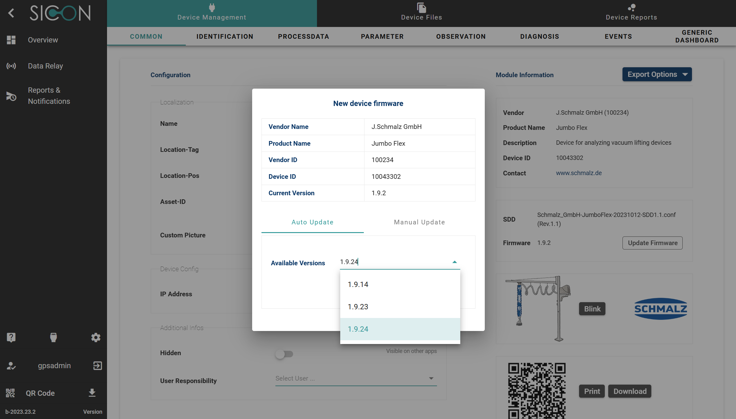
Task: Expand the Select User dropdown
Action: pos(431,378)
